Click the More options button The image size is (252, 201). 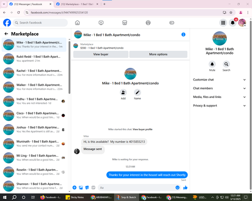[158, 54]
